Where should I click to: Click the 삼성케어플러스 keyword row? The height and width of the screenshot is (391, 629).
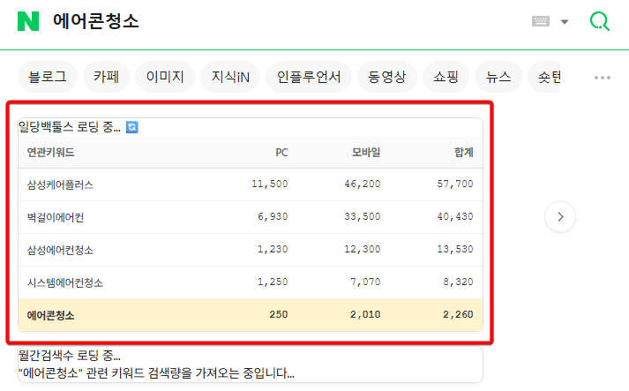tap(60, 184)
